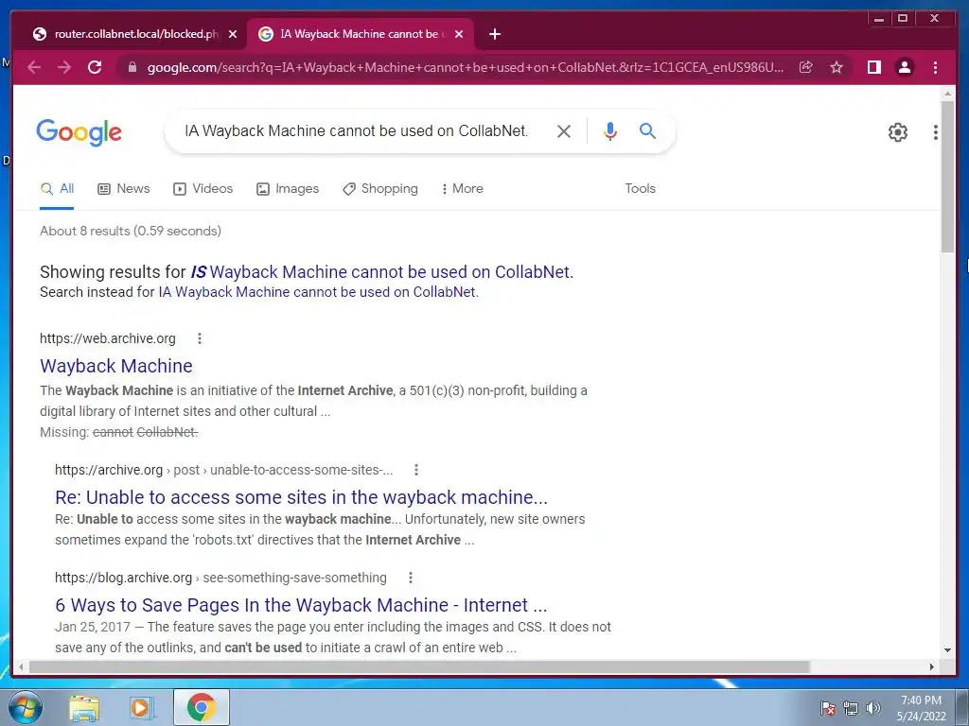
Task: Start voice search with the microphone
Action: pyautogui.click(x=610, y=130)
